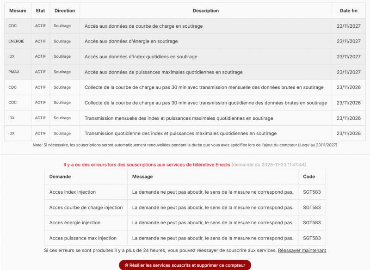The image size is (370, 270).
Task: Click the Description column header
Action: (206, 11)
